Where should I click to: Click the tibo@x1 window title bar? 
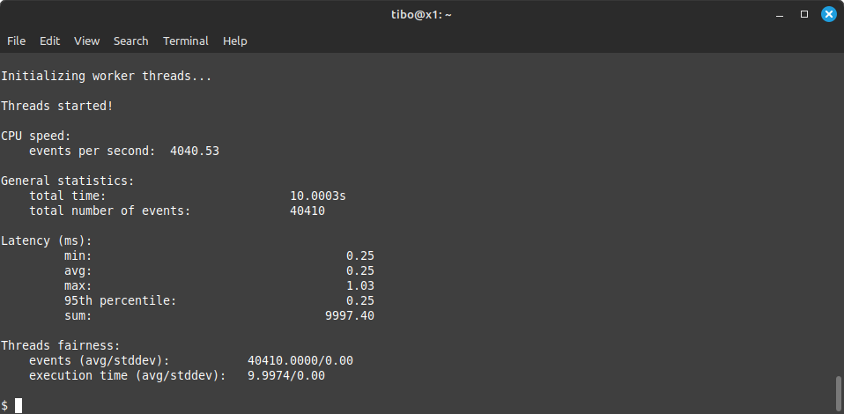(x=421, y=14)
